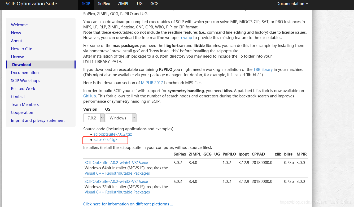Expand the Documentation menu in navbar
Viewport: 354px width, 207px height.
click(x=292, y=4)
